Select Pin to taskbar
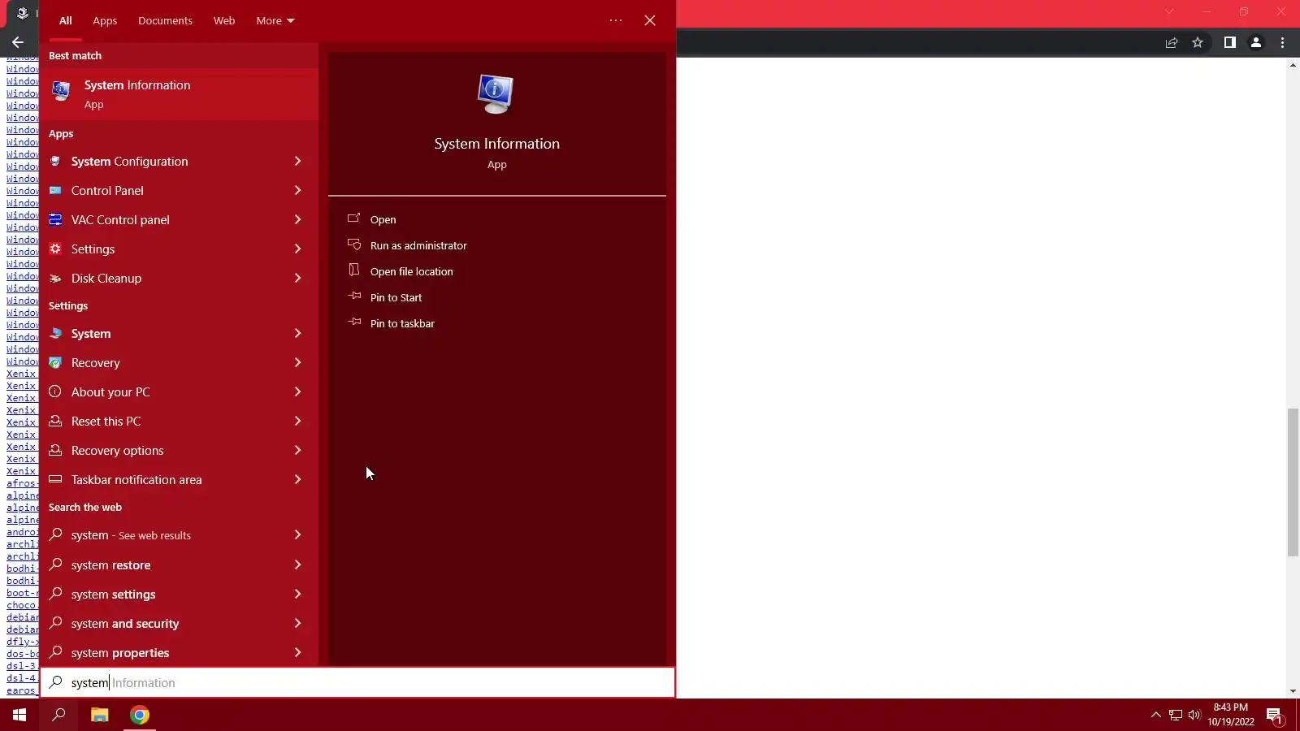This screenshot has width=1300, height=731. pyautogui.click(x=402, y=323)
